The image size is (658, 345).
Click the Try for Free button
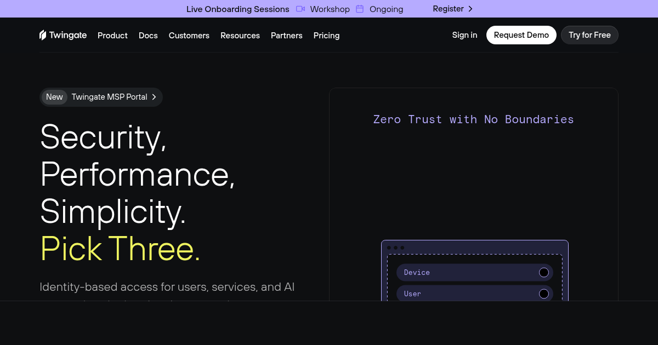point(589,34)
